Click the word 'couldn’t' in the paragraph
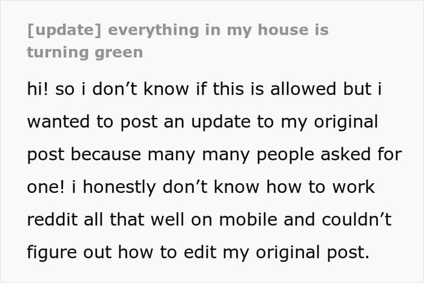This screenshot has height=283, width=424. (x=357, y=220)
